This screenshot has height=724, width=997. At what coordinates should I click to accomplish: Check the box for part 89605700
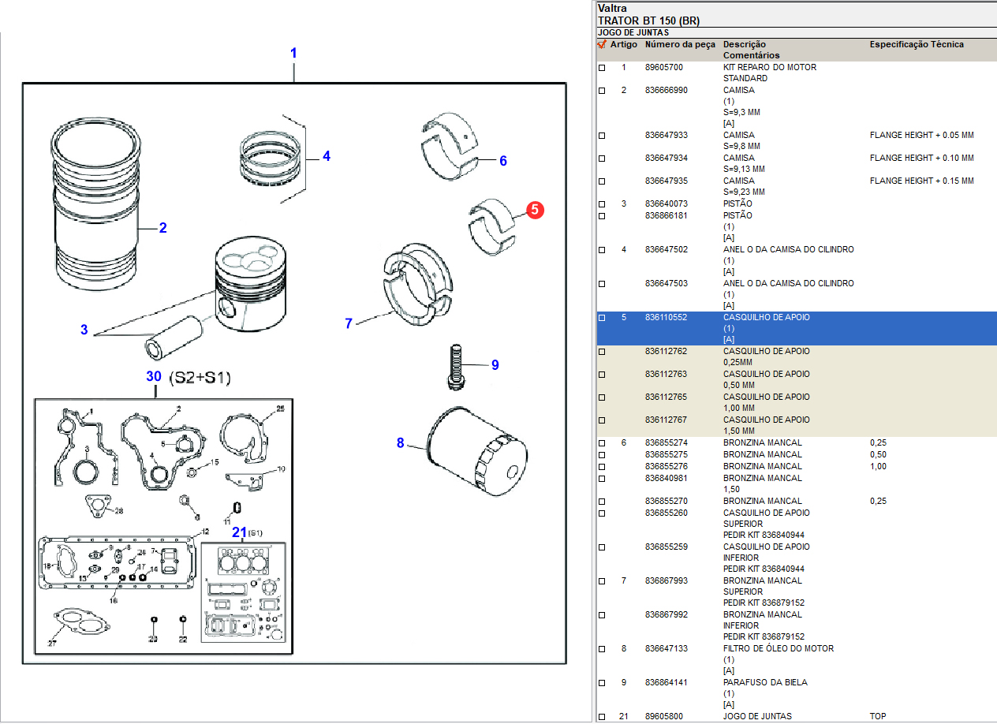pyautogui.click(x=602, y=68)
